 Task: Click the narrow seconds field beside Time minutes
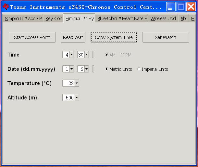(x=93, y=55)
